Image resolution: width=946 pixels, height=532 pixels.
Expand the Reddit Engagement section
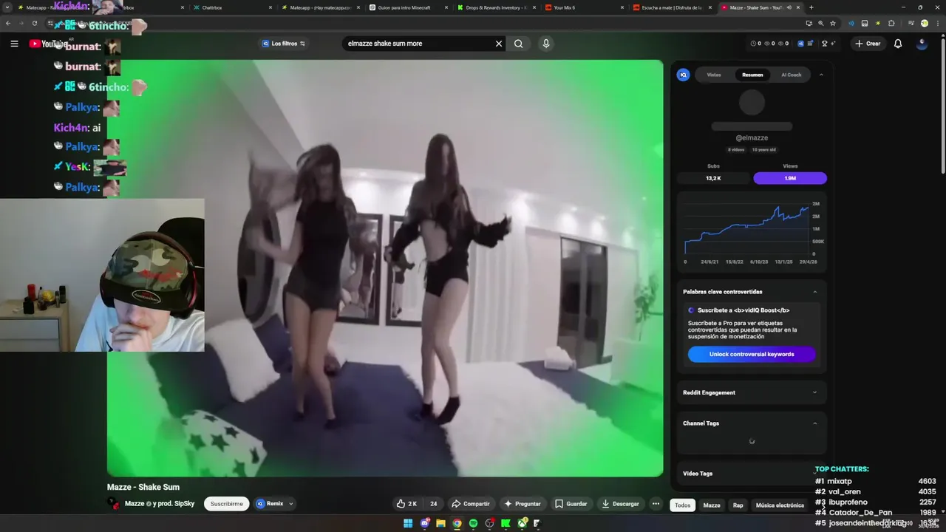click(815, 392)
